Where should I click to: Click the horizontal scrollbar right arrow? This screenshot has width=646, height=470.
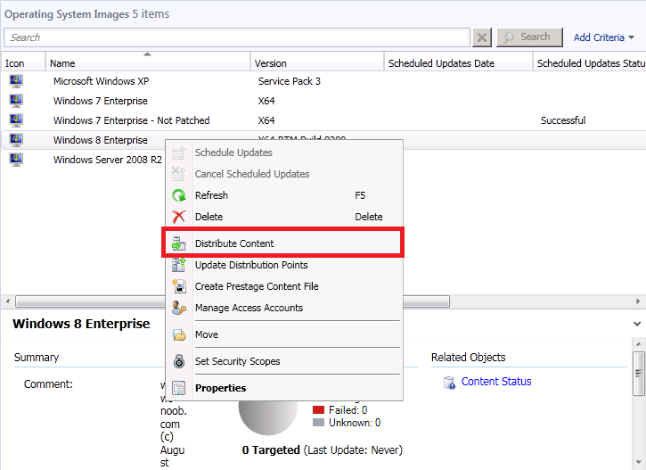tap(638, 301)
